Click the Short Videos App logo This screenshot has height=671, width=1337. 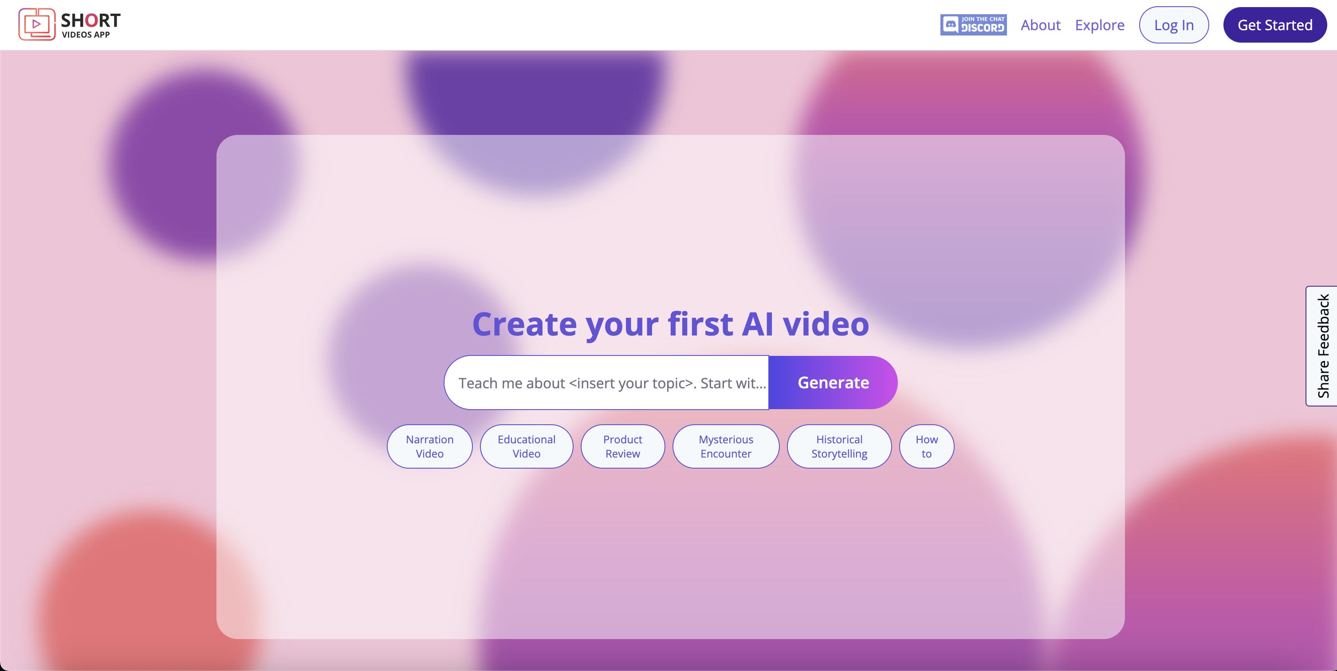(70, 24)
